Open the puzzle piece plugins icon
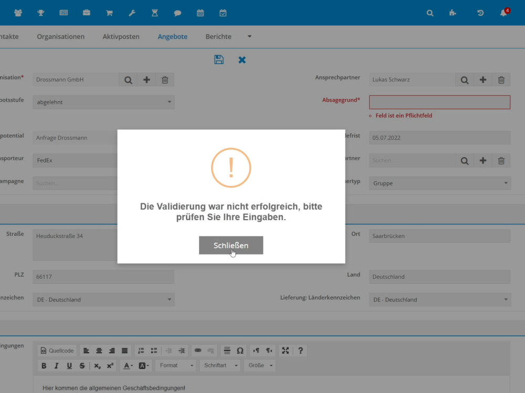Image resolution: width=525 pixels, height=393 pixels. pos(453,13)
